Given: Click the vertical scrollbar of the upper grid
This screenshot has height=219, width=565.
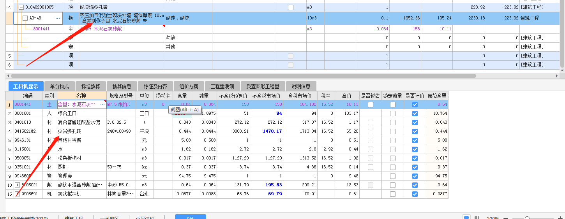Looking at the screenshot, I should pyautogui.click(x=561, y=33).
